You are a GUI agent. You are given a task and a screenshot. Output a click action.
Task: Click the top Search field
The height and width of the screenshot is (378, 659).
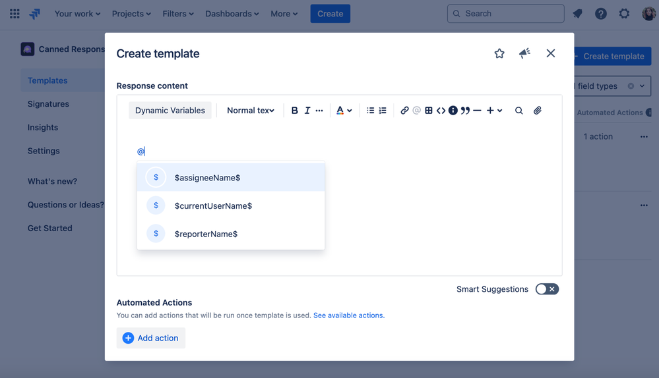pyautogui.click(x=505, y=14)
